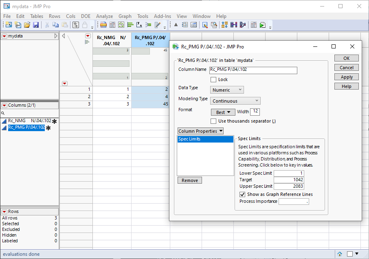Uncheck Show as Graph Reference Lines
Image resolution: width=369 pixels, height=259 pixels.
[243, 195]
